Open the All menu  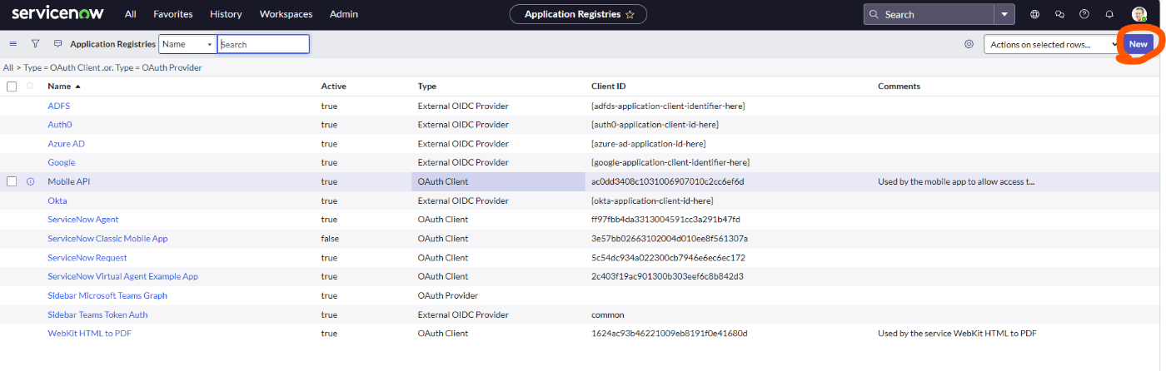[131, 14]
